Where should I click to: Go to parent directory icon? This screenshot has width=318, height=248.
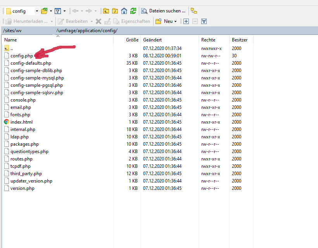(106, 11)
